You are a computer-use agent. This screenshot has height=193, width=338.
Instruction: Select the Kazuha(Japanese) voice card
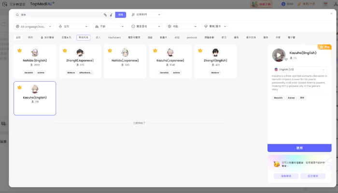coord(170,61)
